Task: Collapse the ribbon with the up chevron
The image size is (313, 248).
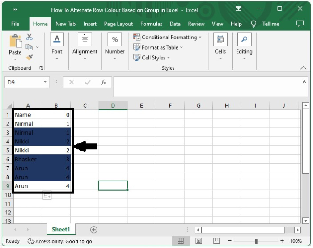Action: pos(304,68)
